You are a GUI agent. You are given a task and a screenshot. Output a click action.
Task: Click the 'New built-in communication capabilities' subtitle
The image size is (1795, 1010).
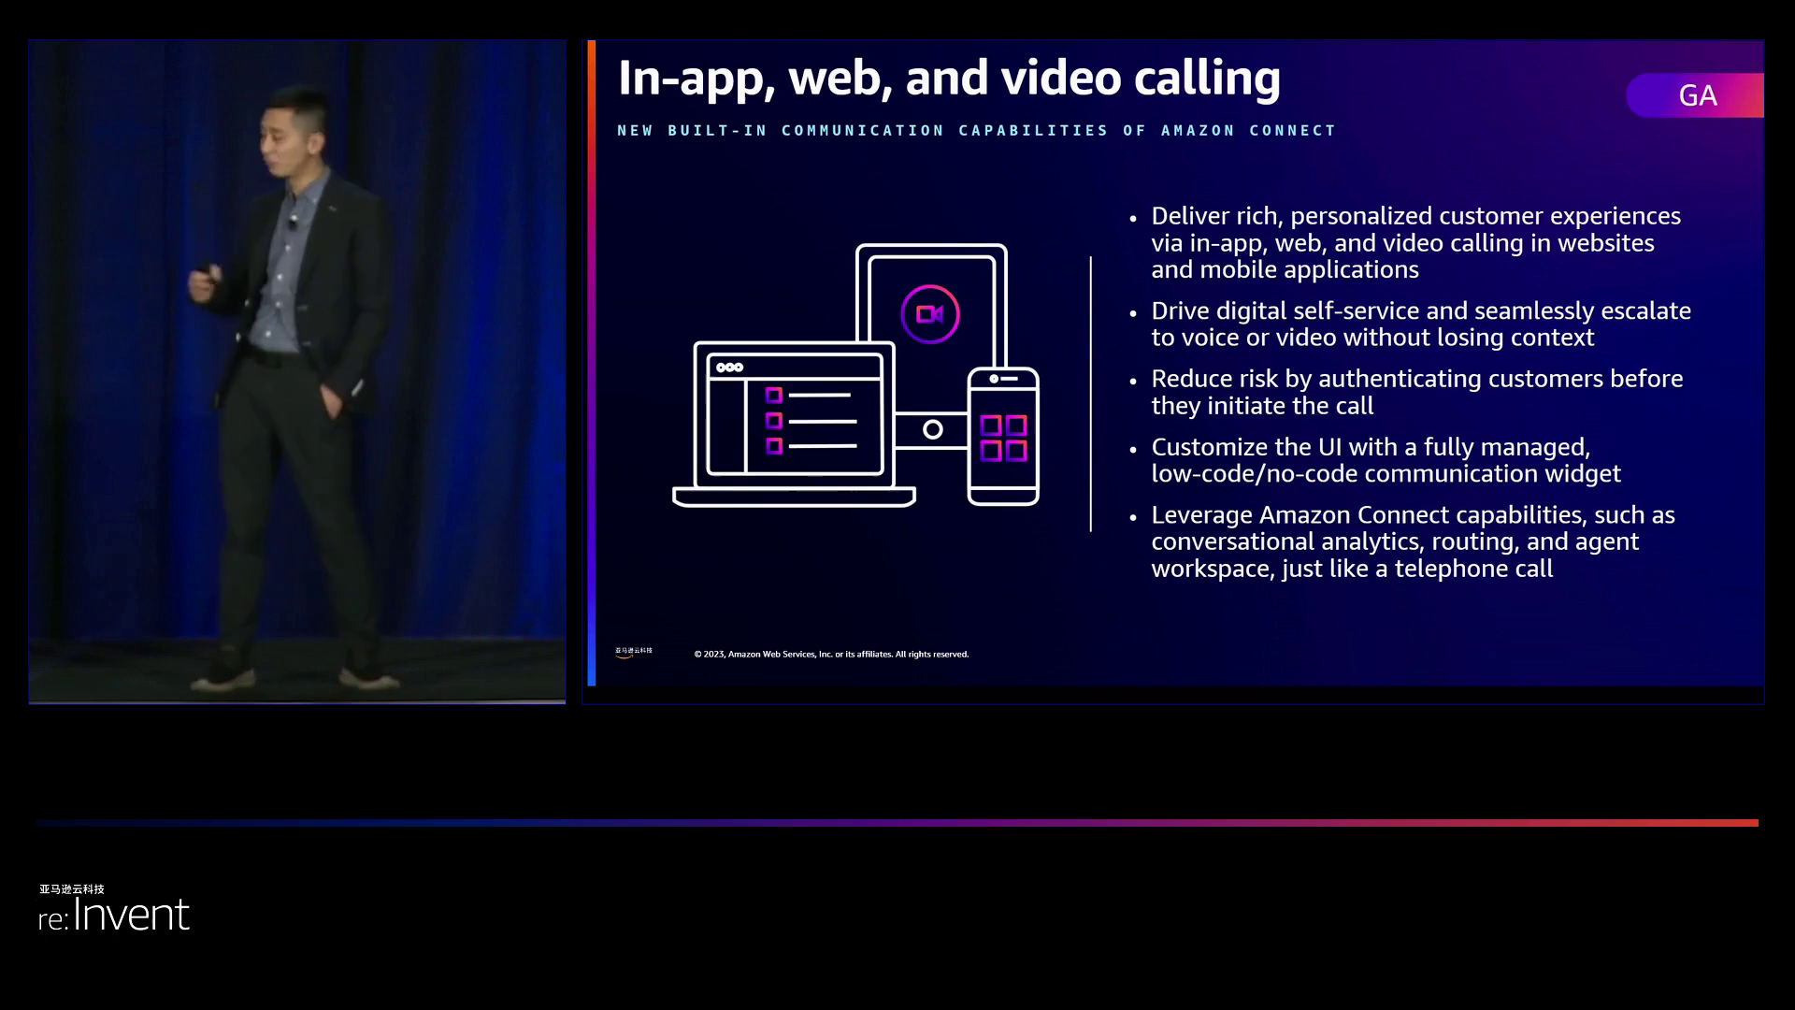coord(976,131)
